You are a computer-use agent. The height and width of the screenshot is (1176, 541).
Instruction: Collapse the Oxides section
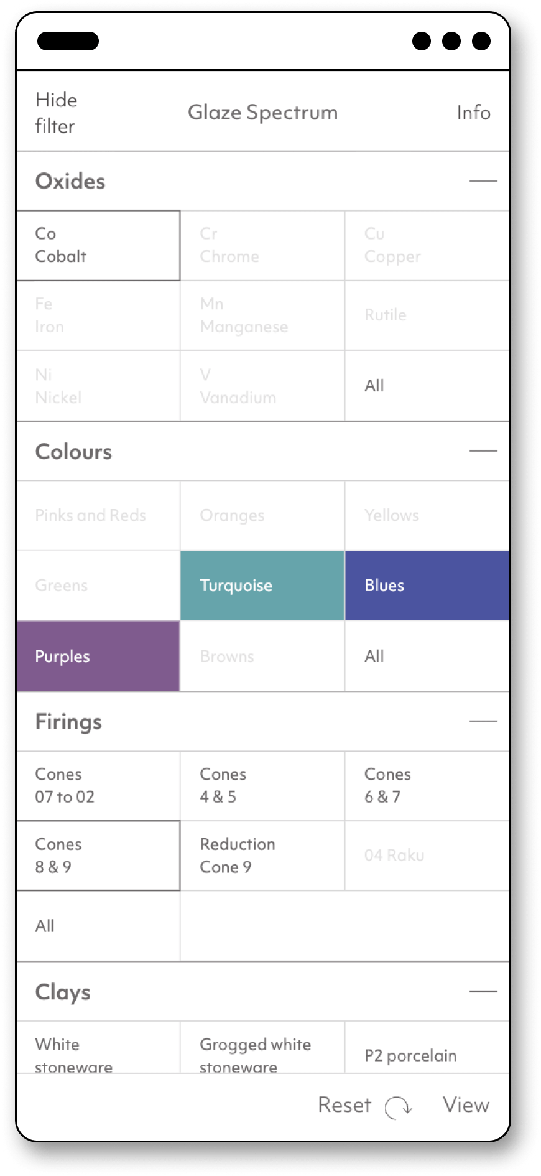pos(483,180)
